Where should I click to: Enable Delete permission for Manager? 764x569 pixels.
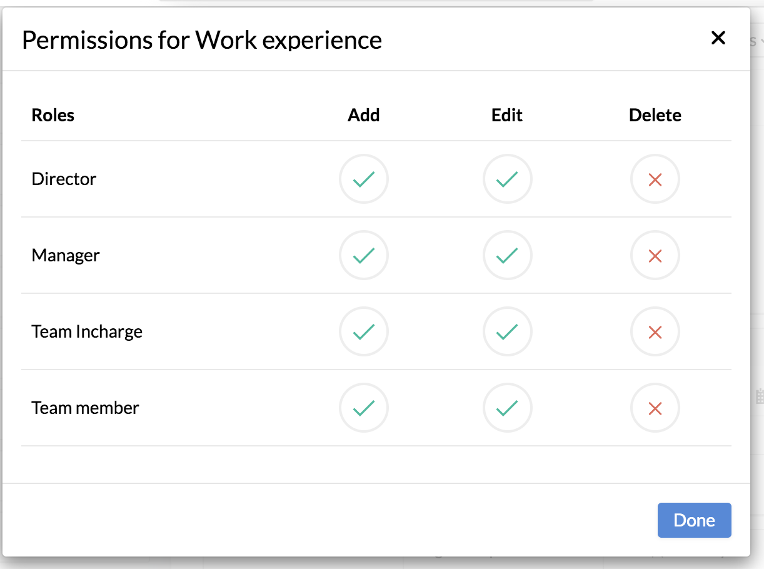pyautogui.click(x=655, y=255)
